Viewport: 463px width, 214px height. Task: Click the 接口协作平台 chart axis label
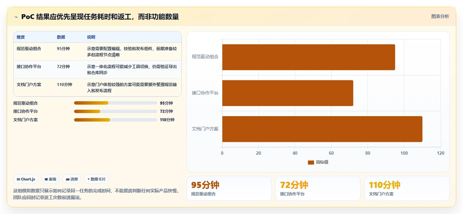point(205,93)
